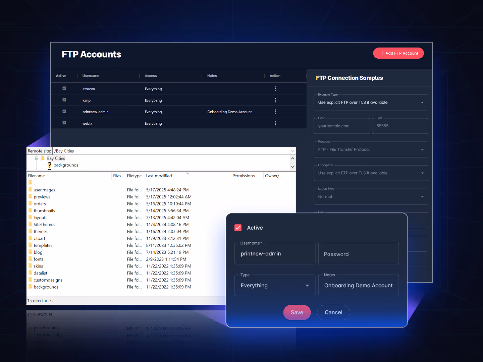Open the action menu for printnow-admin account
This screenshot has width=483, height=362.
(275, 112)
